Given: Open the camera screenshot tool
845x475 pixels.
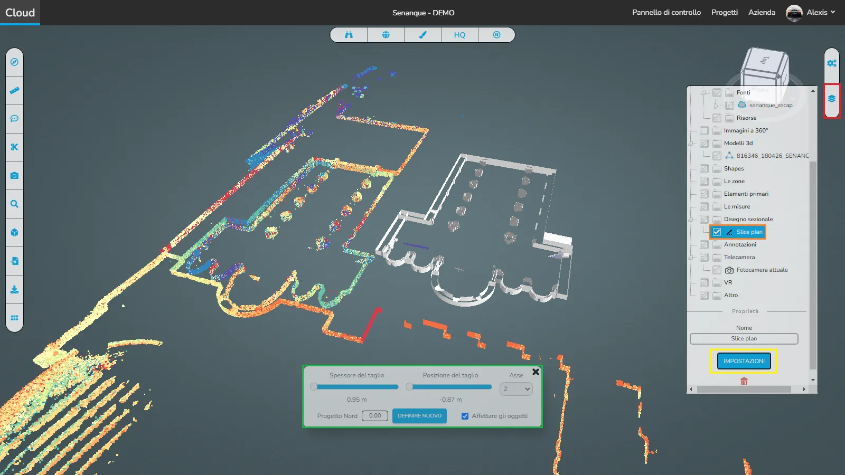Looking at the screenshot, I should [14, 176].
